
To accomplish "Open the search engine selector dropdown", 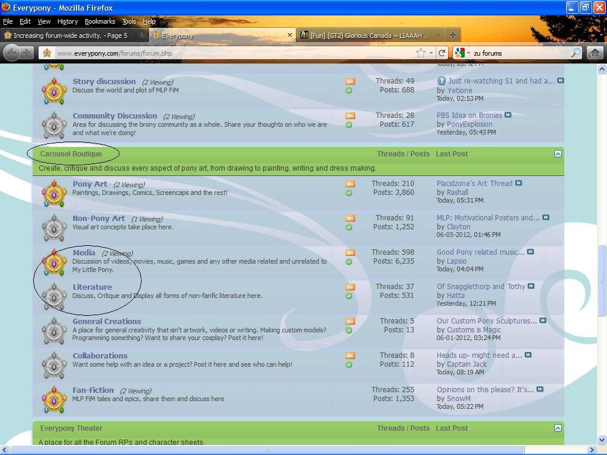I will tap(462, 53).
